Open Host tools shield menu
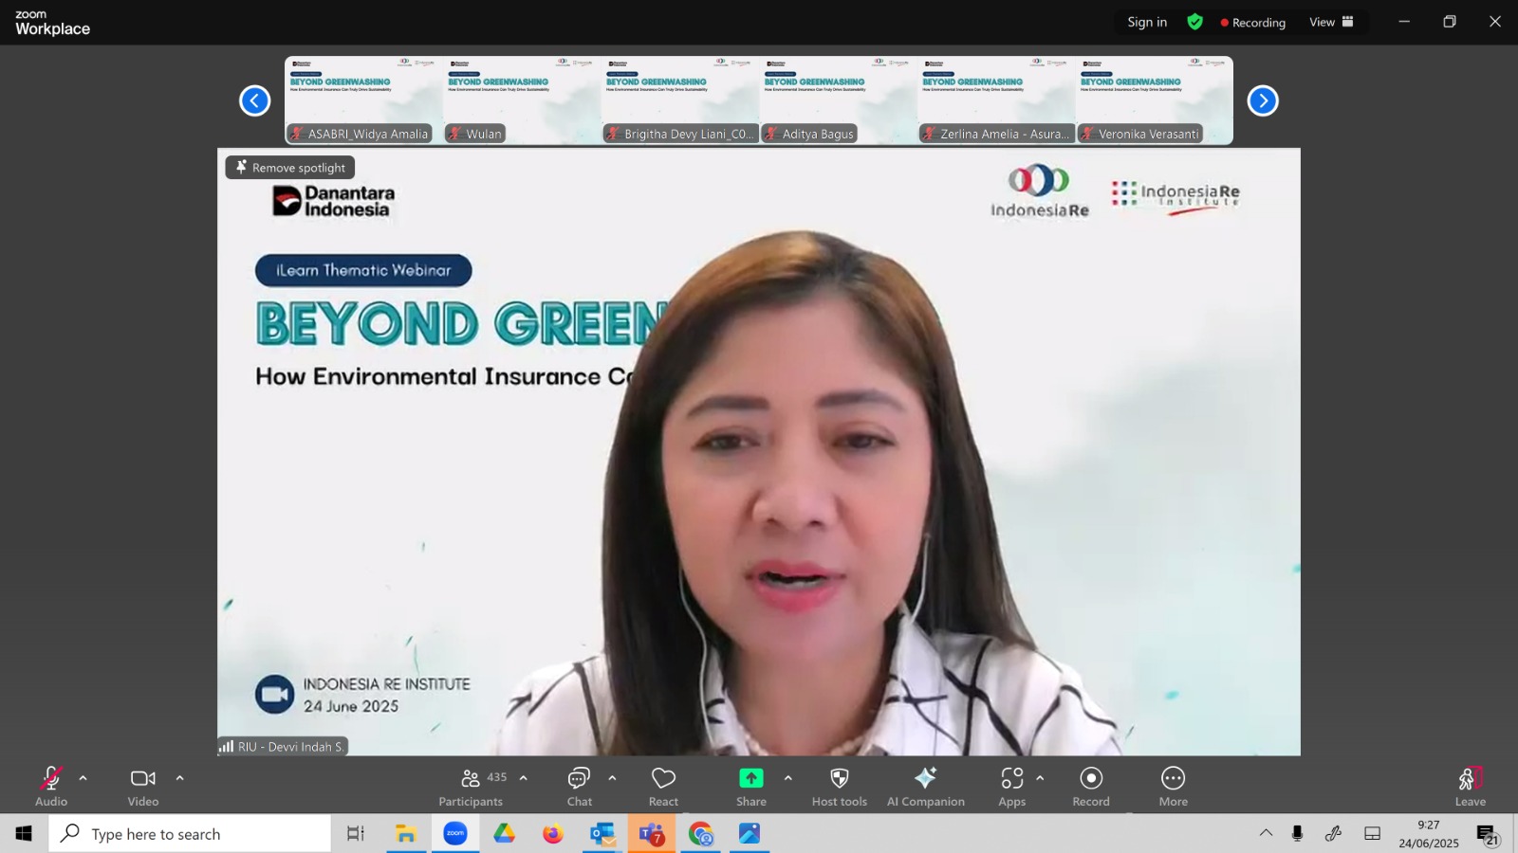The height and width of the screenshot is (853, 1518). 840,787
